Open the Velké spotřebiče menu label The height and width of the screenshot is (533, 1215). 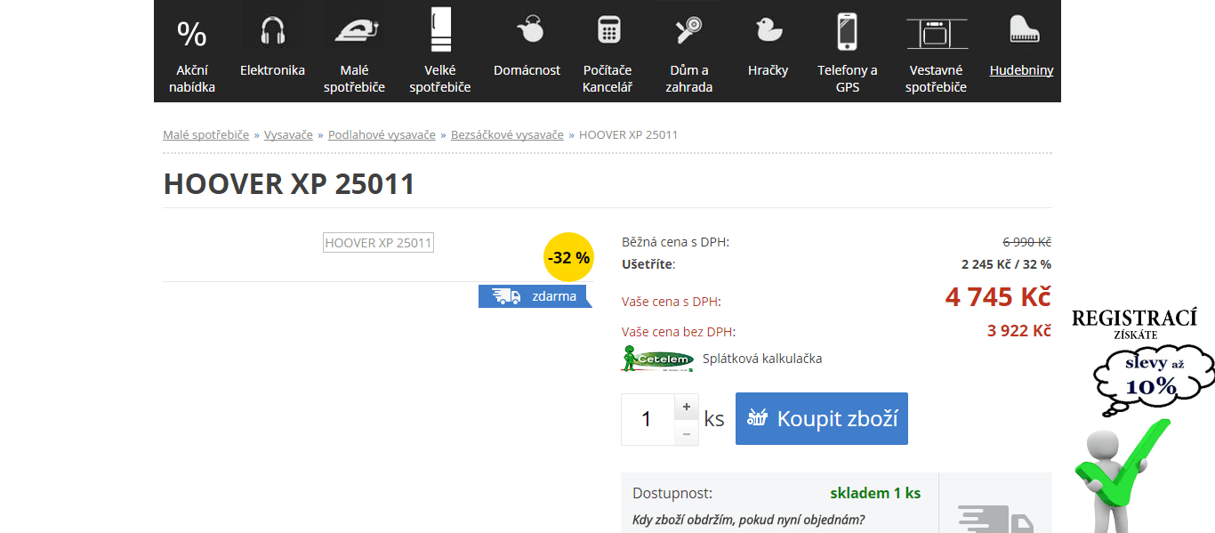440,78
